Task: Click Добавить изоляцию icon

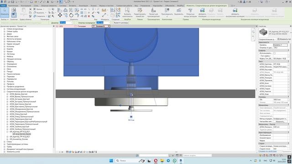Action: 202,12
